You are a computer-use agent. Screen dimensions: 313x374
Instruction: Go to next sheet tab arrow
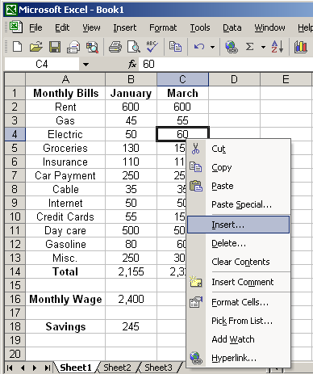pyautogui.click(x=35, y=368)
